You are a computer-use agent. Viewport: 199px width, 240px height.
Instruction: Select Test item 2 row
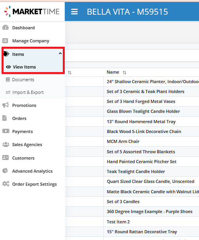click(118, 222)
